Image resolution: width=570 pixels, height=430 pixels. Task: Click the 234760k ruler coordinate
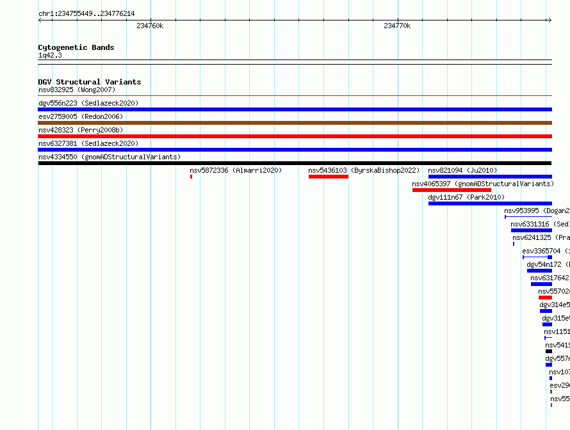tap(150, 26)
